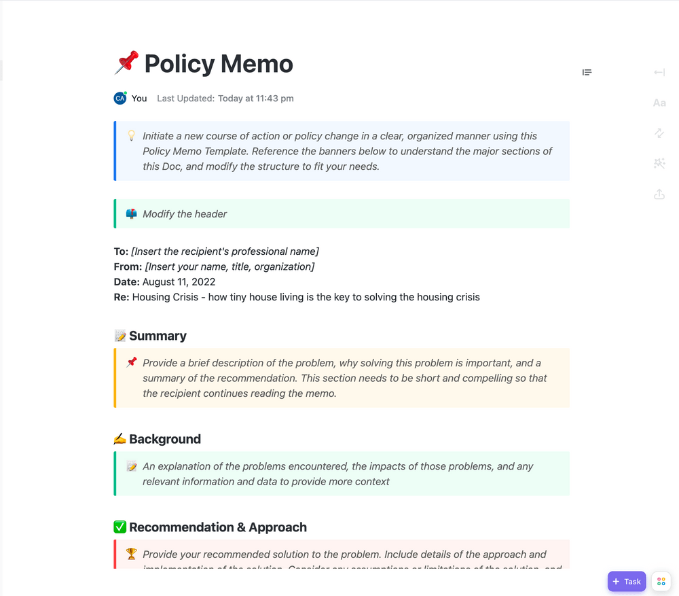This screenshot has width=679, height=596.
Task: Click the Recommendation & Approach heading
Action: pyautogui.click(x=218, y=527)
